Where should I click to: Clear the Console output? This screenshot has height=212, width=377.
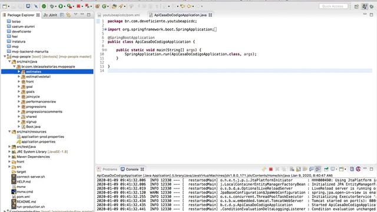tap(292, 169)
